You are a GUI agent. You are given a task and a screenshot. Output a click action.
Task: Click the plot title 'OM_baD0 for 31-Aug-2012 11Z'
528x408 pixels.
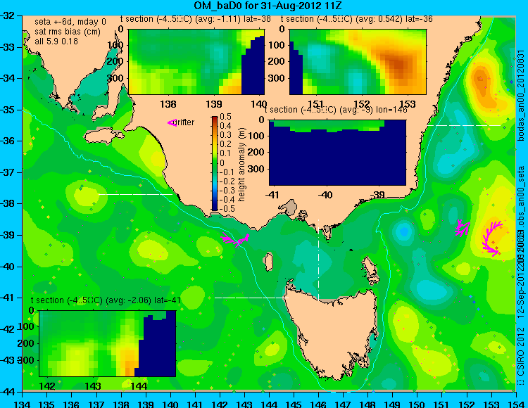click(268, 6)
